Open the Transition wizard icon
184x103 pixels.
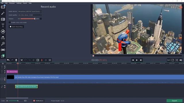point(38,60)
